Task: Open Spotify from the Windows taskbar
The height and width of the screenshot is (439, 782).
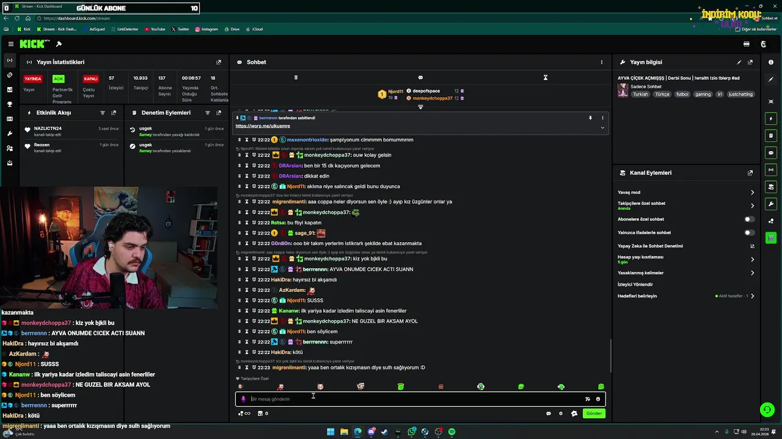Action: pyautogui.click(x=451, y=432)
